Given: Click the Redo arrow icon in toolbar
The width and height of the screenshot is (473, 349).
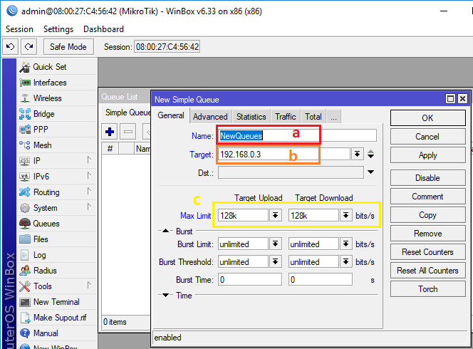Looking at the screenshot, I should coord(29,47).
